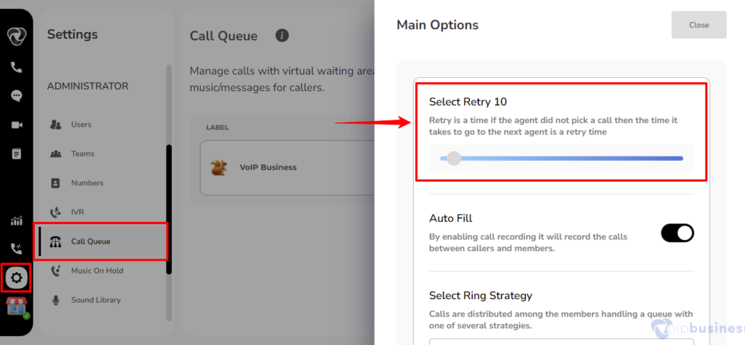
Task: Open the marketplace store icon
Action: [x=17, y=306]
